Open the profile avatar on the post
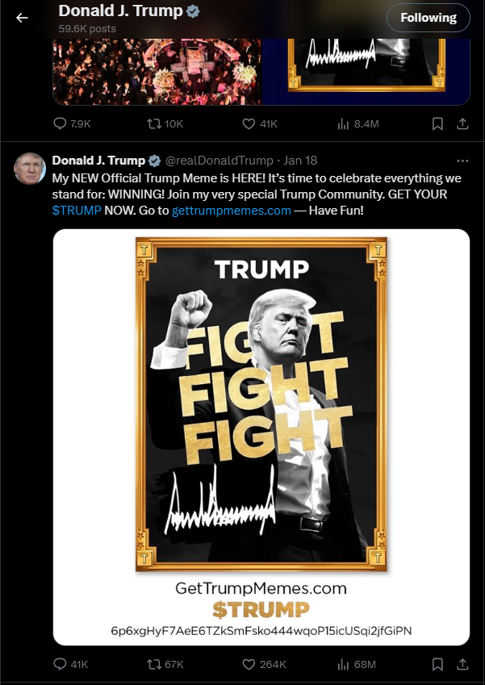This screenshot has height=685, width=485. click(30, 168)
